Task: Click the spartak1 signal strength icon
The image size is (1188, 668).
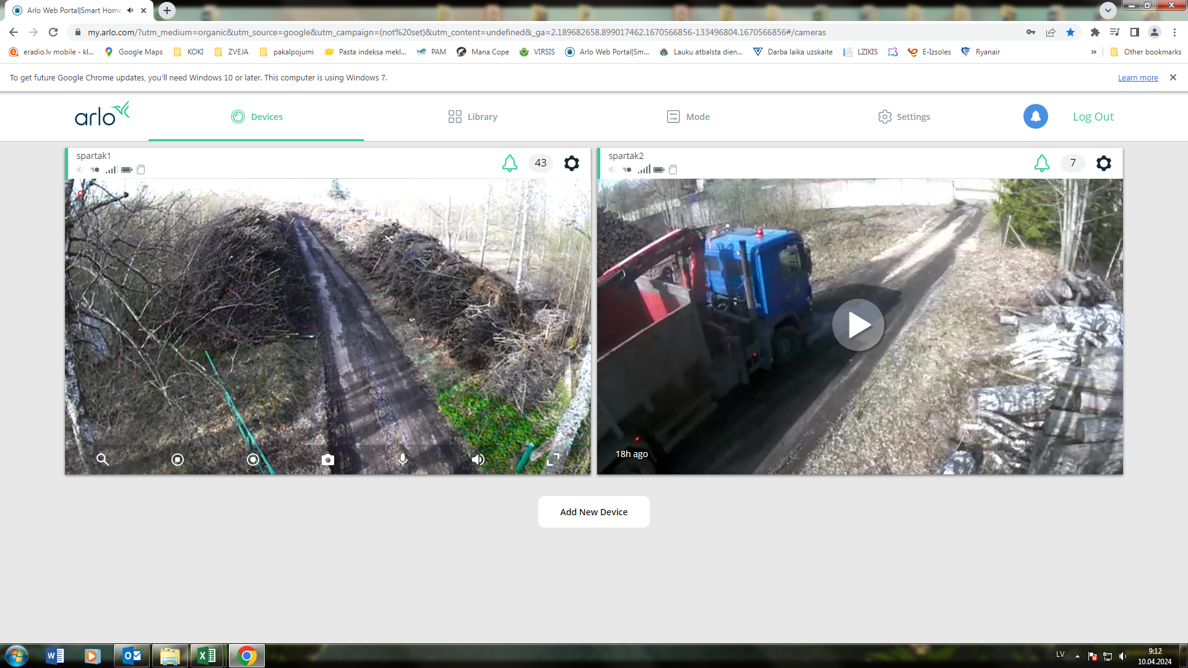Action: pyautogui.click(x=111, y=169)
